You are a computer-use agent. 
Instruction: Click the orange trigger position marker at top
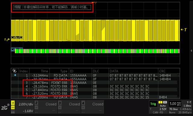click(94, 2)
